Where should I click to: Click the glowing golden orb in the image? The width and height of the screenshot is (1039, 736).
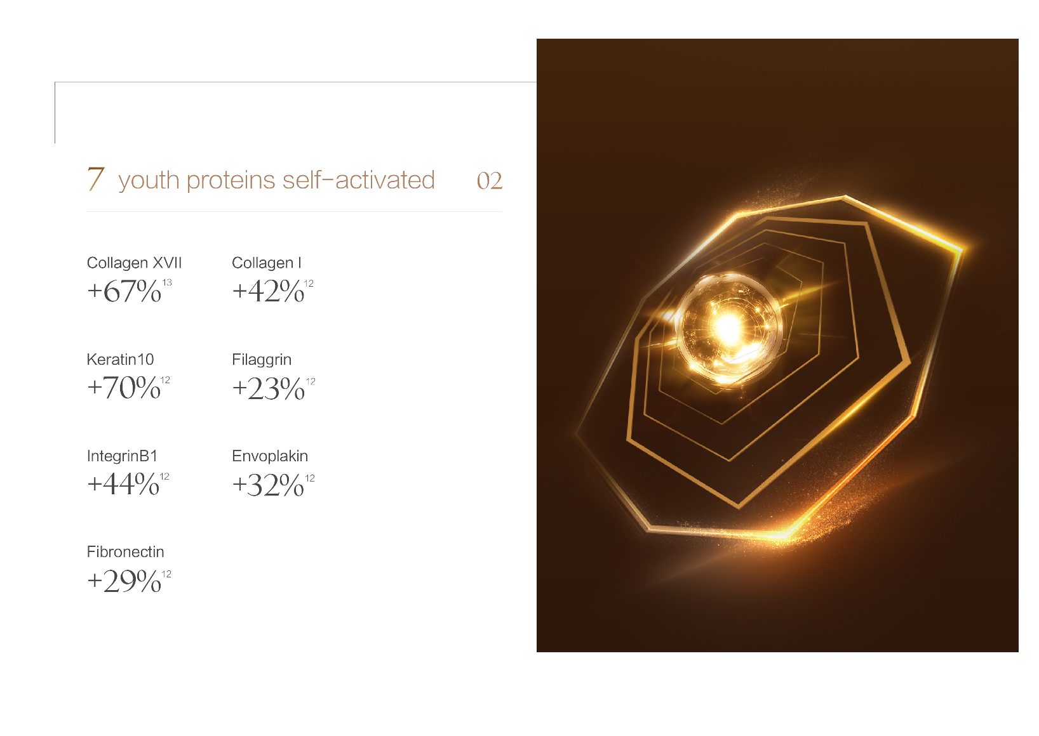(x=729, y=328)
